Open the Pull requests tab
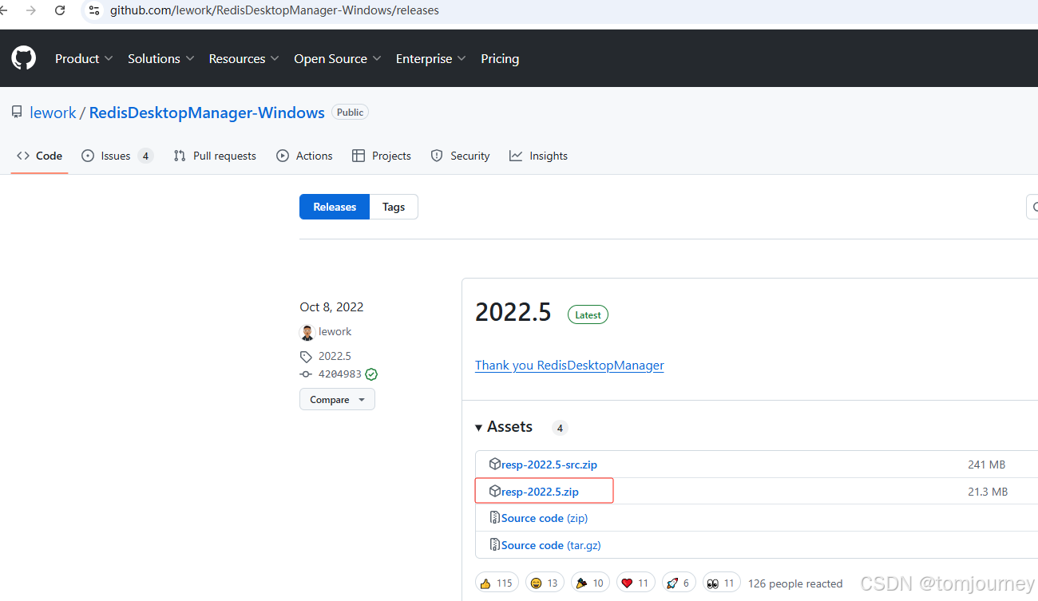1038x601 pixels. (215, 156)
